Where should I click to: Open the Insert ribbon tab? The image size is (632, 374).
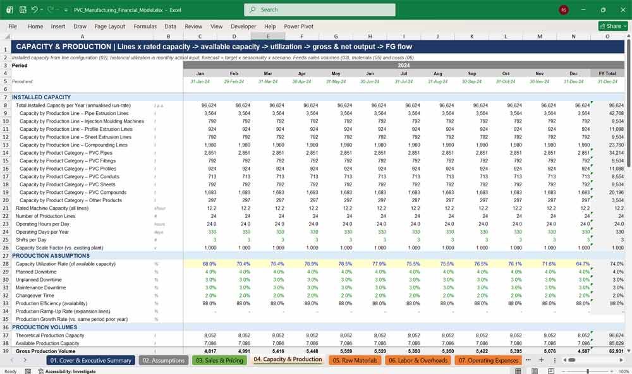[58, 26]
